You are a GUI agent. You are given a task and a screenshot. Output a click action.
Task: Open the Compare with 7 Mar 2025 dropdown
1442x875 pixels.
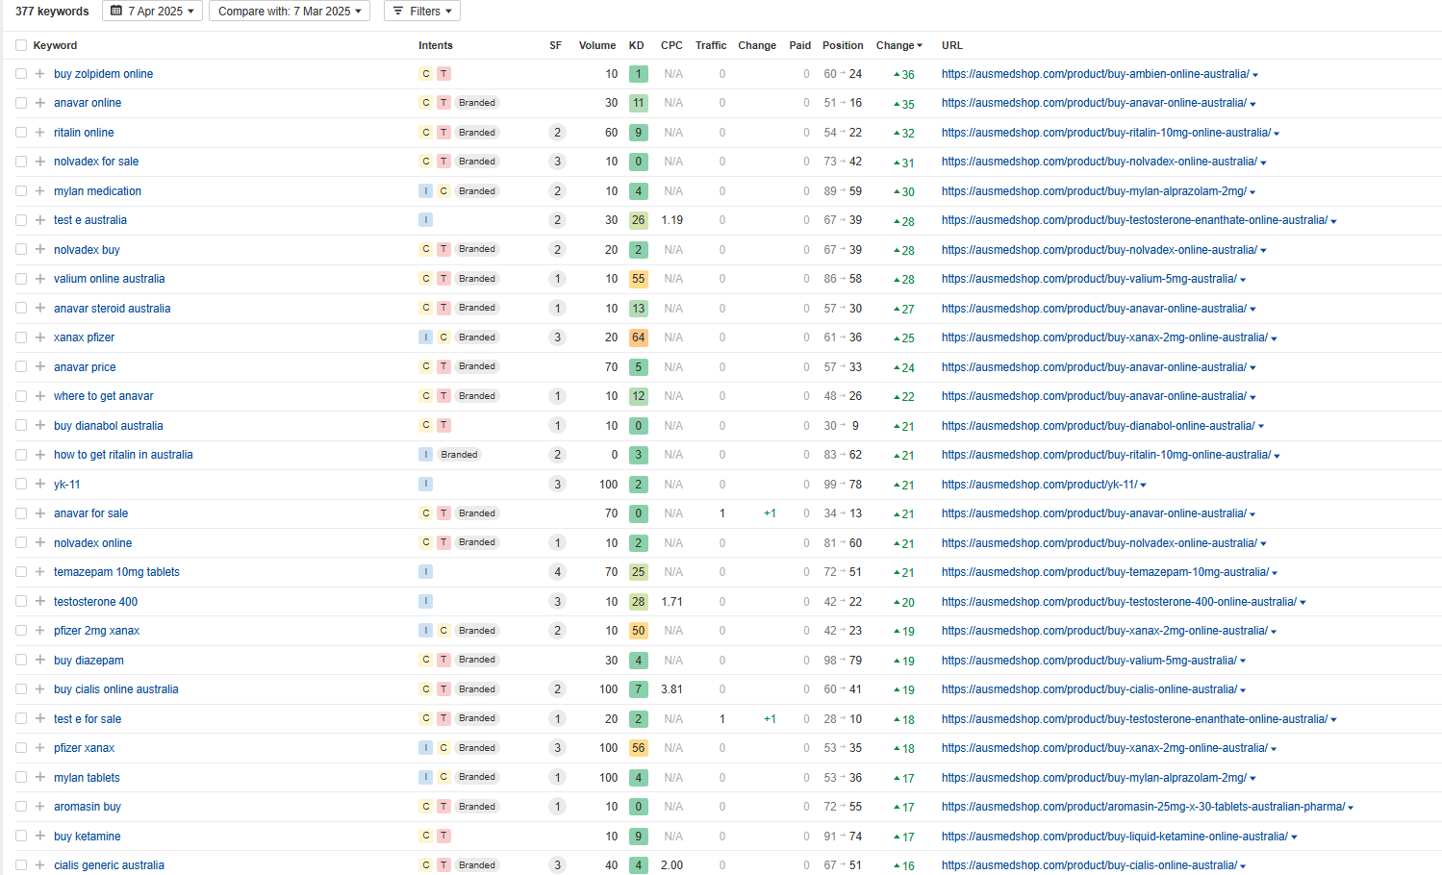point(290,12)
